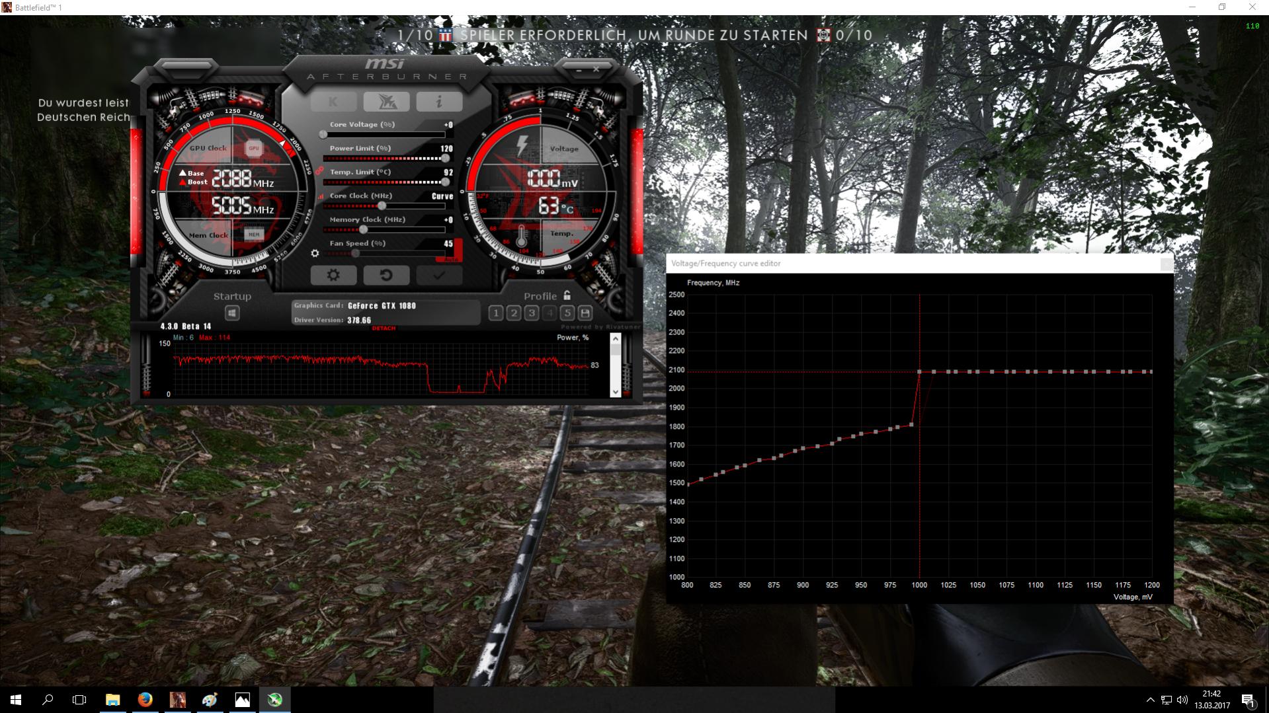This screenshot has height=713, width=1269.
Task: Click the fan speed settings small gear
Action: [315, 253]
